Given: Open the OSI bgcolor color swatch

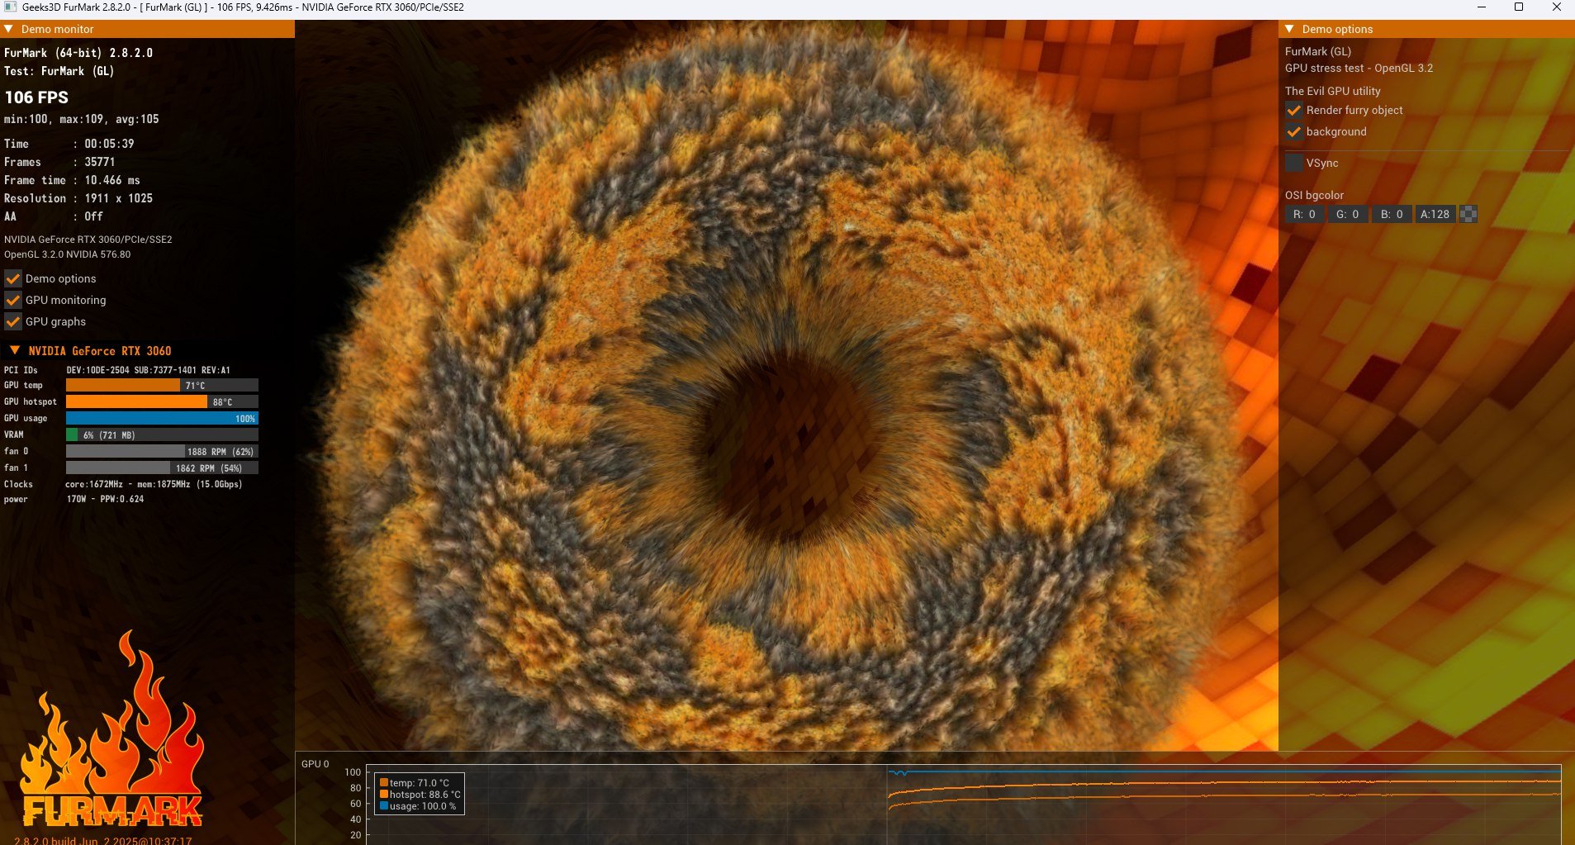Looking at the screenshot, I should pyautogui.click(x=1468, y=214).
